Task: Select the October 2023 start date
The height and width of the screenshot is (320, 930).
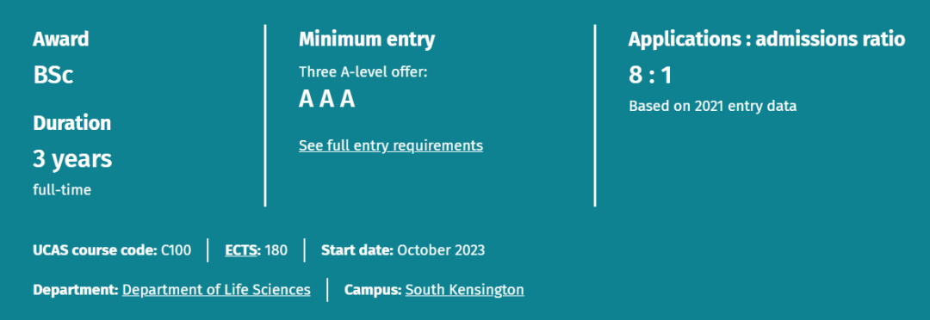Action: click(441, 250)
